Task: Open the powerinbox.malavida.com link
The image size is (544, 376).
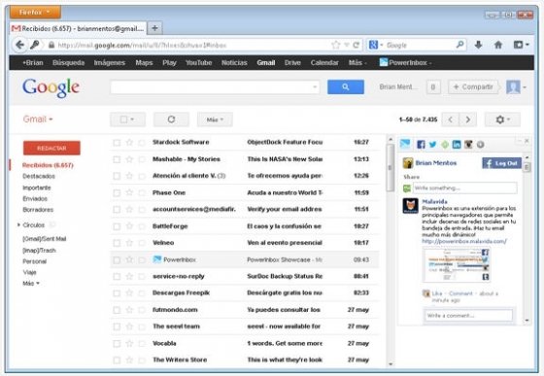Action: point(464,241)
